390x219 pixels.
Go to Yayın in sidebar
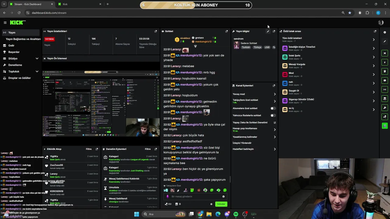coord(20,33)
